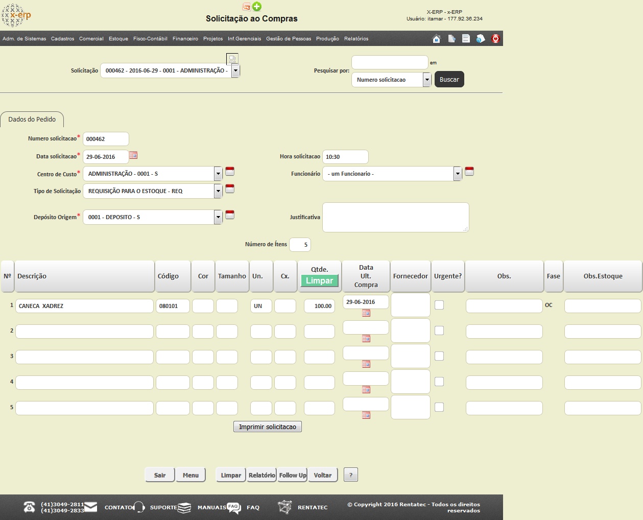Open the calendar for row 5 Data Ult. Compra

366,415
